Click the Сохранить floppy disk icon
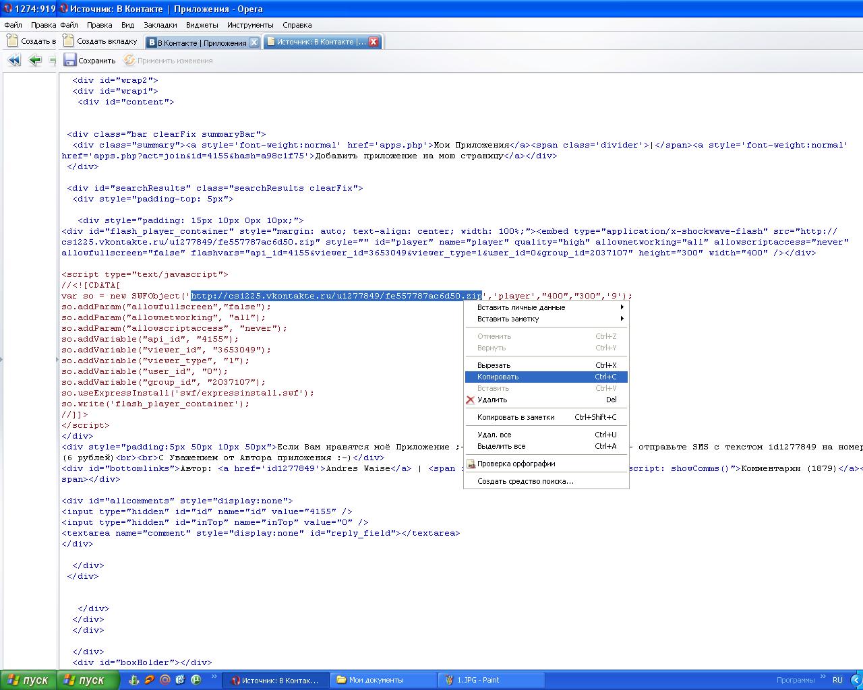 pyautogui.click(x=70, y=60)
